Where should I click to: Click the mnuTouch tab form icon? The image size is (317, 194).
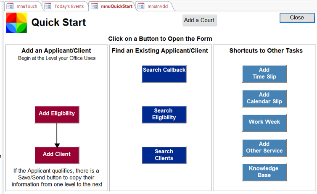coord(10,6)
